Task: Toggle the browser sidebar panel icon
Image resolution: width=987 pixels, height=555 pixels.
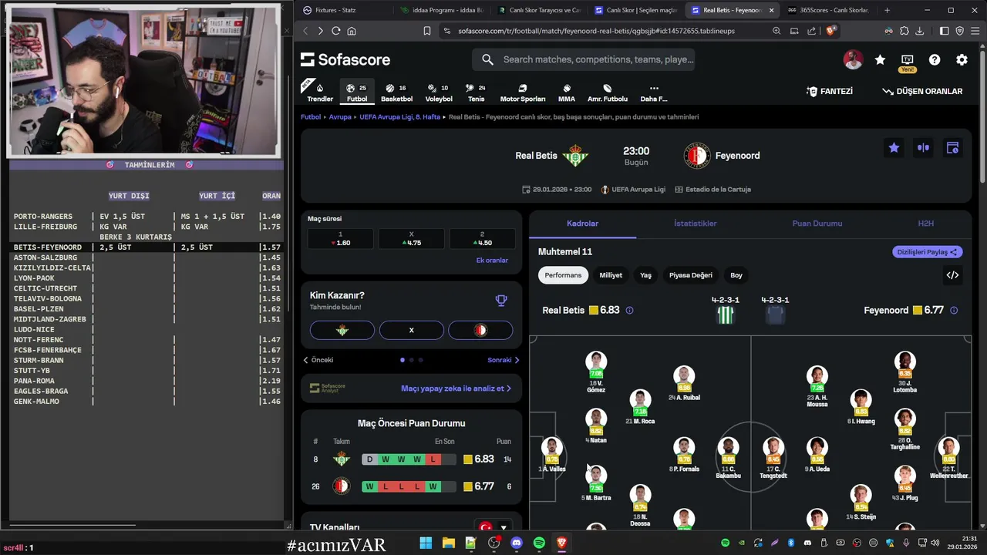Action: [944, 31]
